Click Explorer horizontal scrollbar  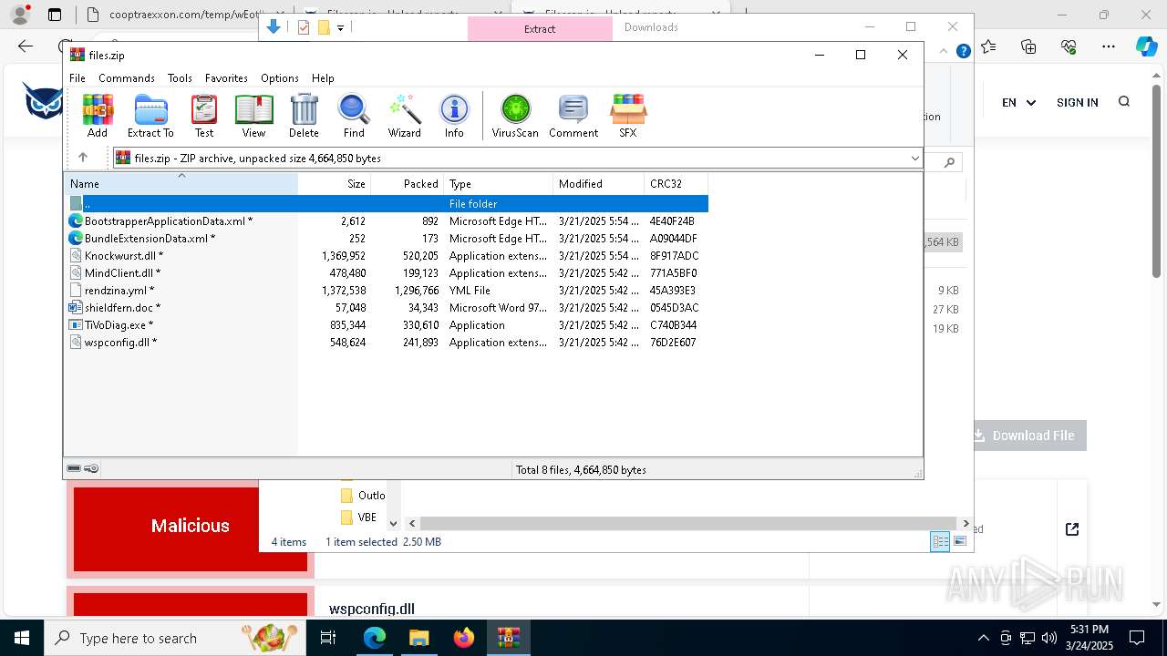(688, 523)
